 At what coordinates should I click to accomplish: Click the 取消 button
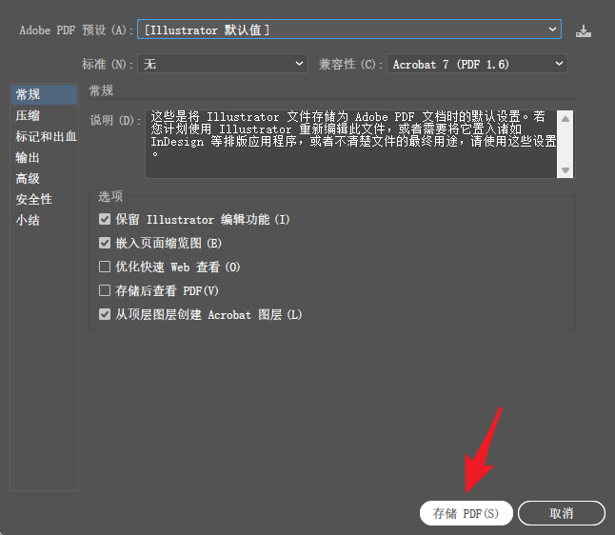coord(562,513)
